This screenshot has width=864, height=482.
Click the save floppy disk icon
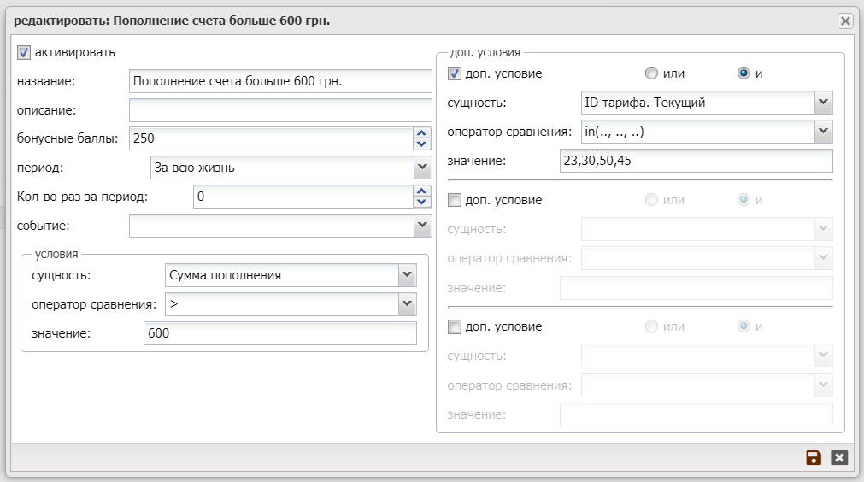click(x=813, y=457)
